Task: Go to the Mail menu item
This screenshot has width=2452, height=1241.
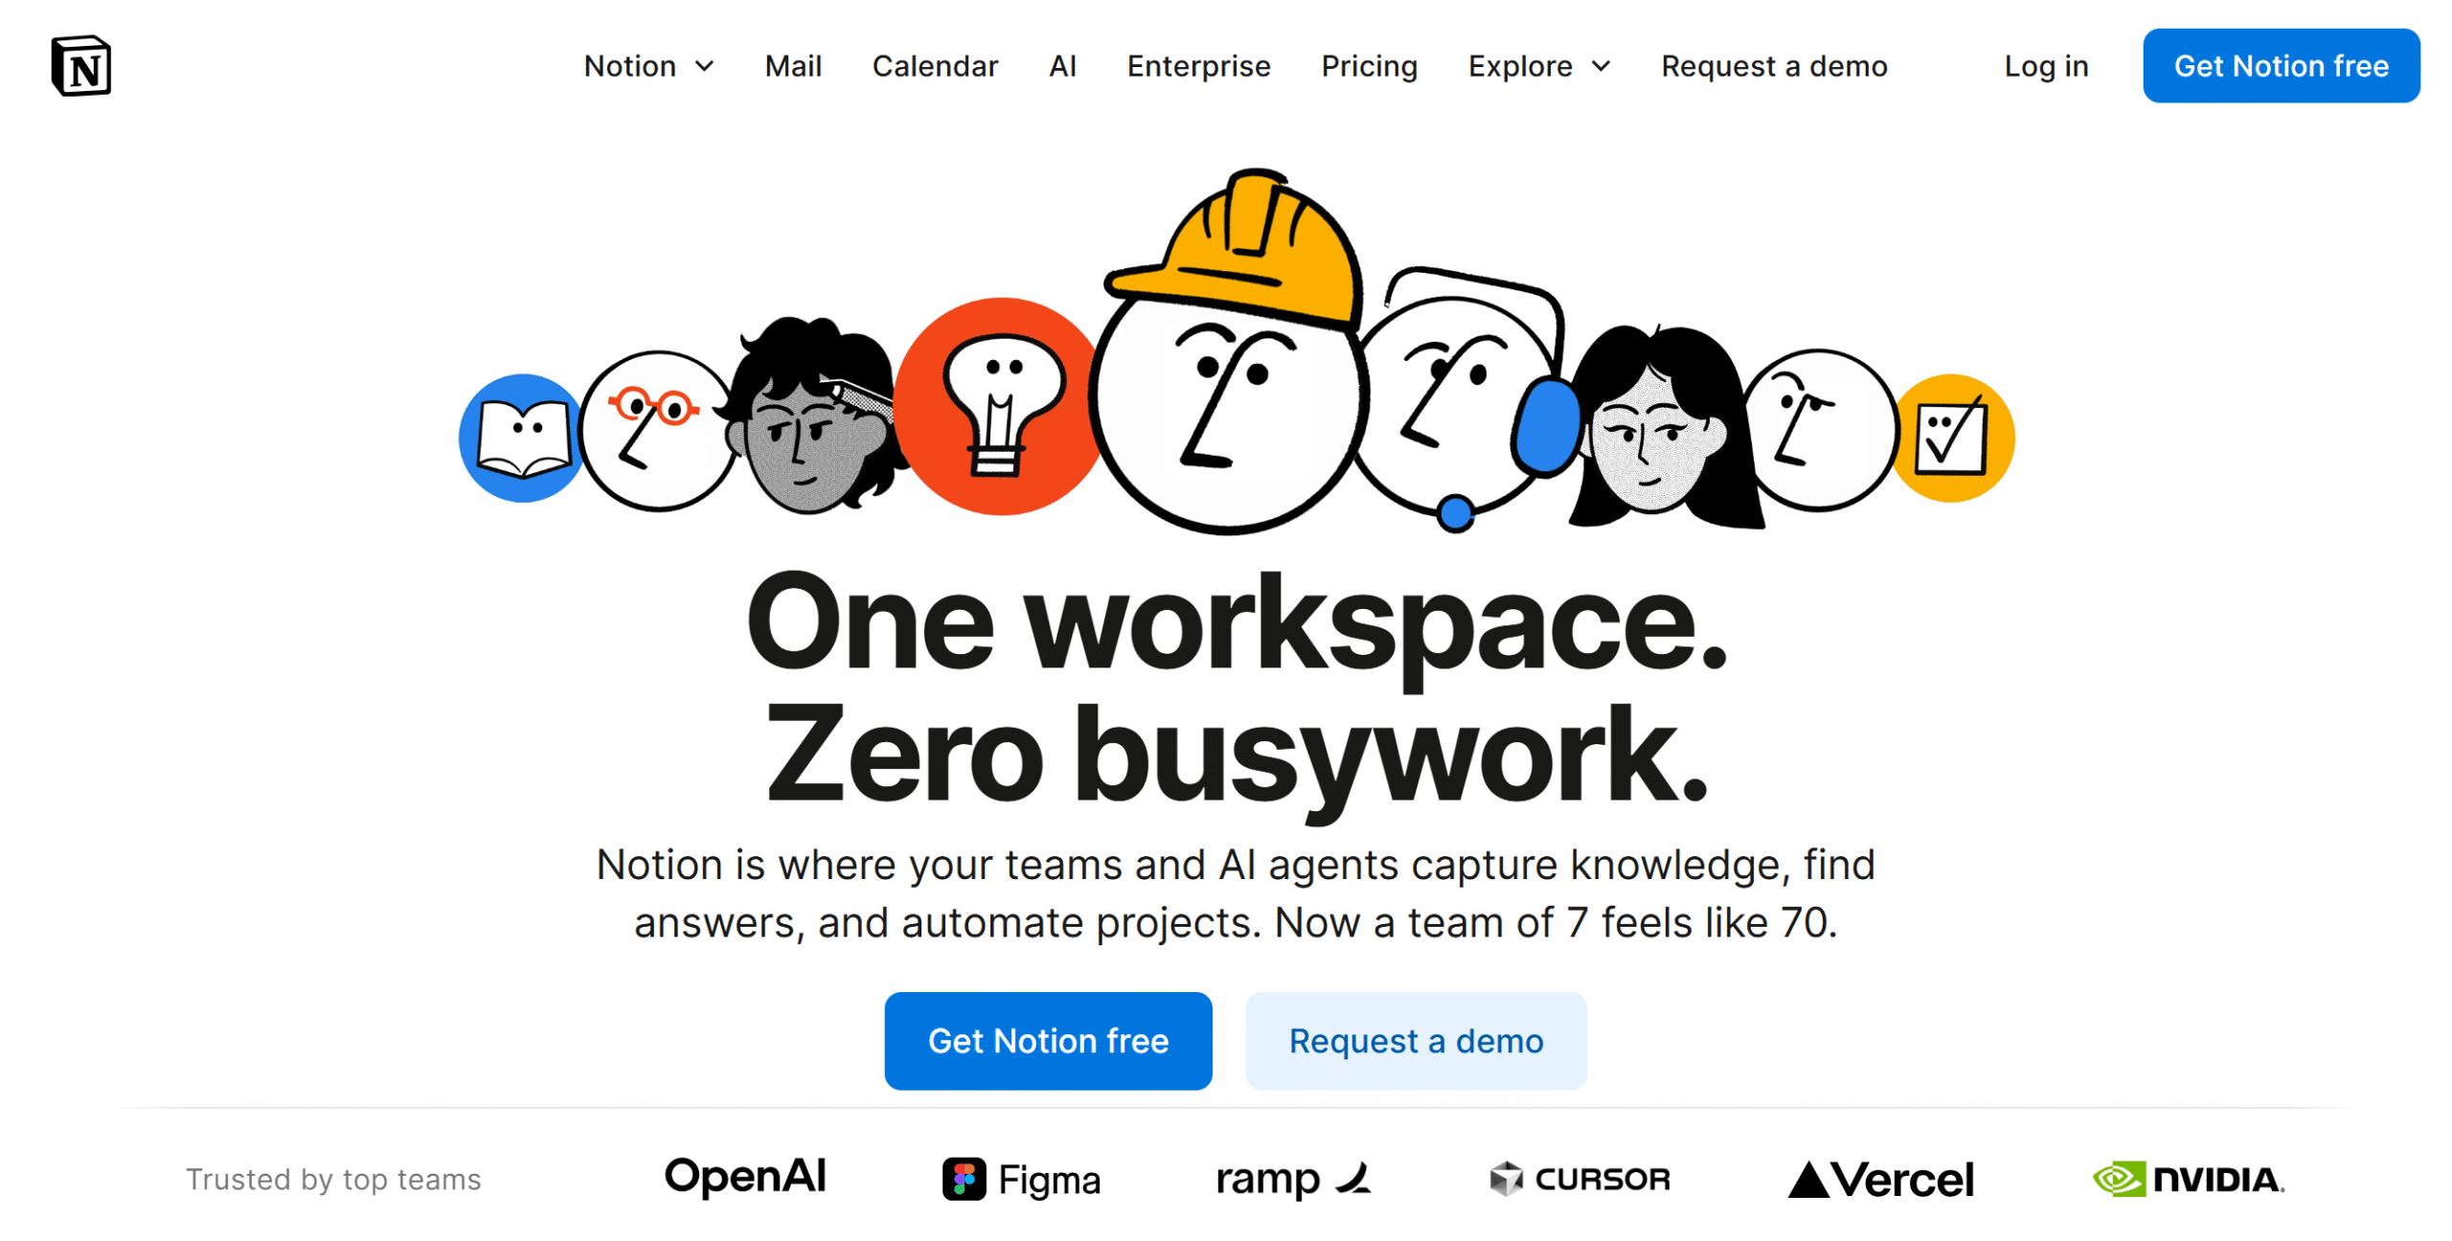Action: pyautogui.click(x=793, y=66)
